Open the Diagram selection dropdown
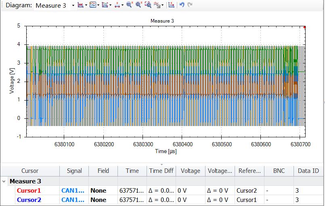 [73, 5]
